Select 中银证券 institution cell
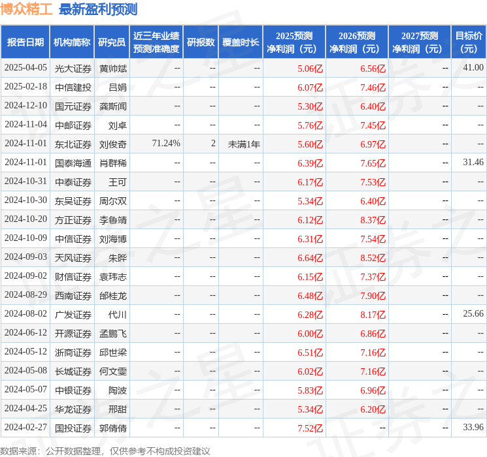The image size is (487, 457). (73, 390)
